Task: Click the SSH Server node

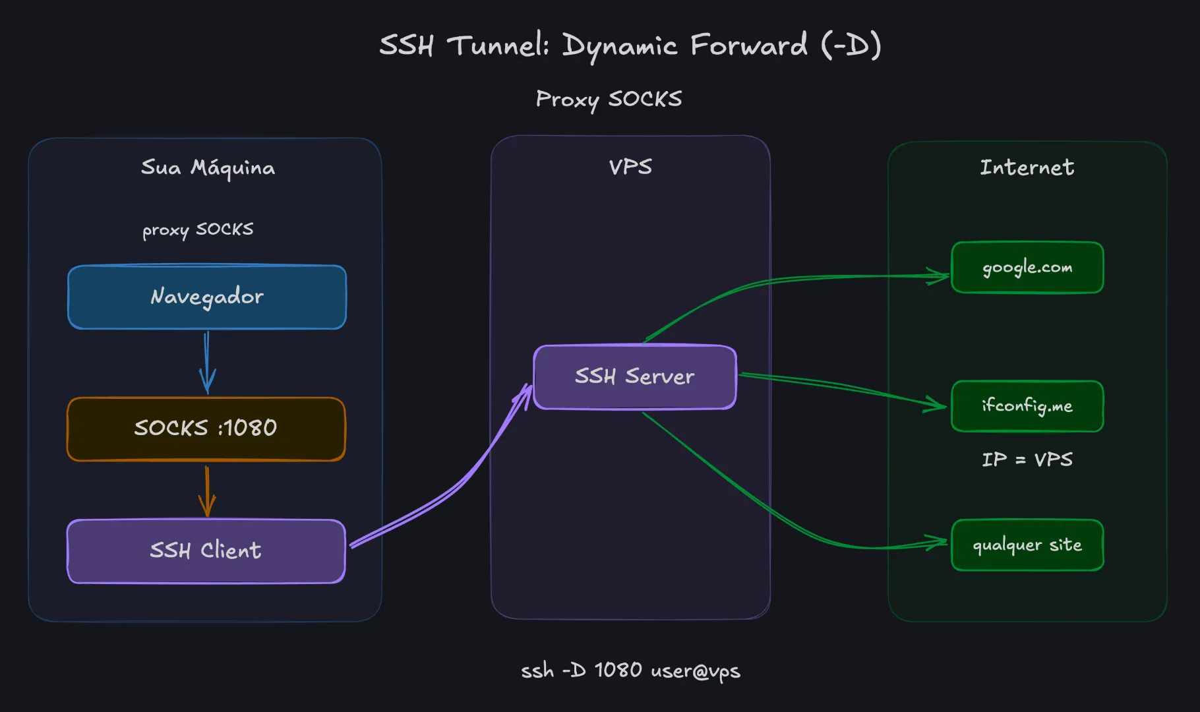Action: tap(634, 377)
